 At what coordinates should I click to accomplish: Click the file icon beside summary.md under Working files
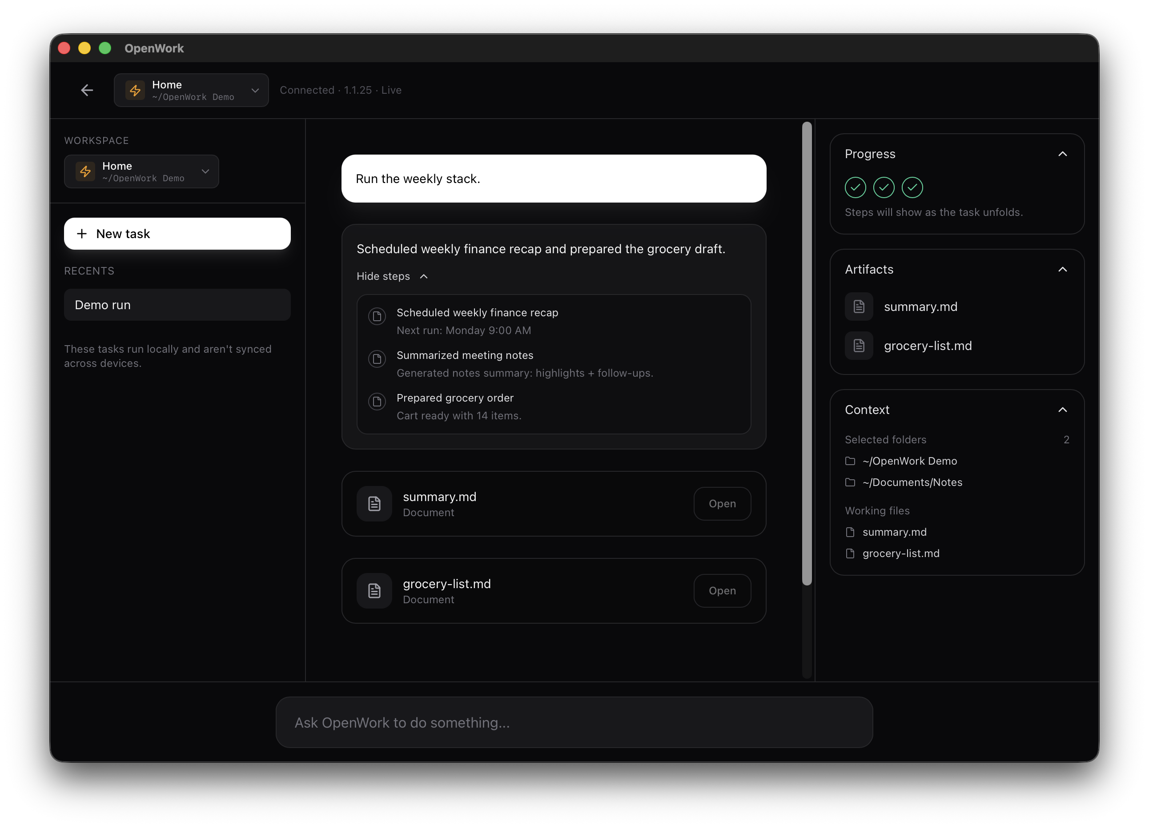(x=851, y=532)
